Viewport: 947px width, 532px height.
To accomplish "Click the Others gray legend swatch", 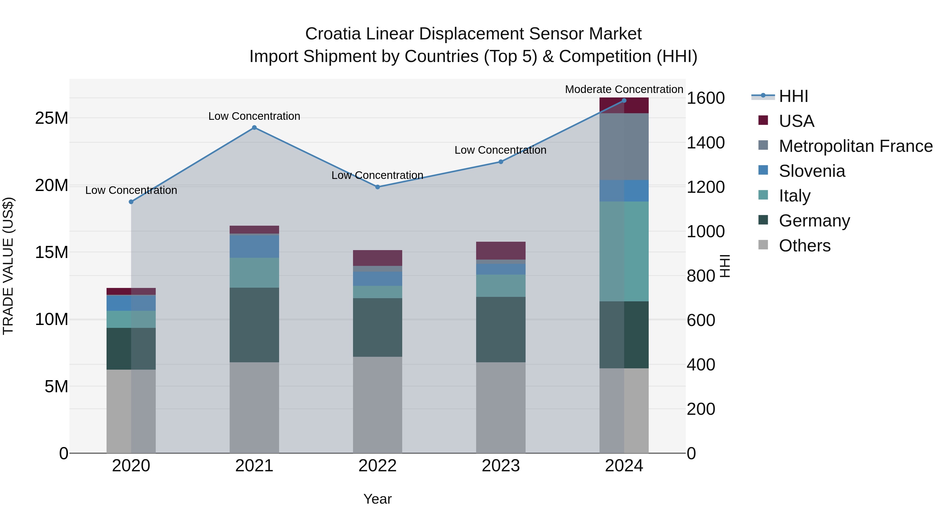I will point(763,245).
